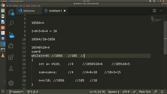Open Files manager from the dock

3,11
